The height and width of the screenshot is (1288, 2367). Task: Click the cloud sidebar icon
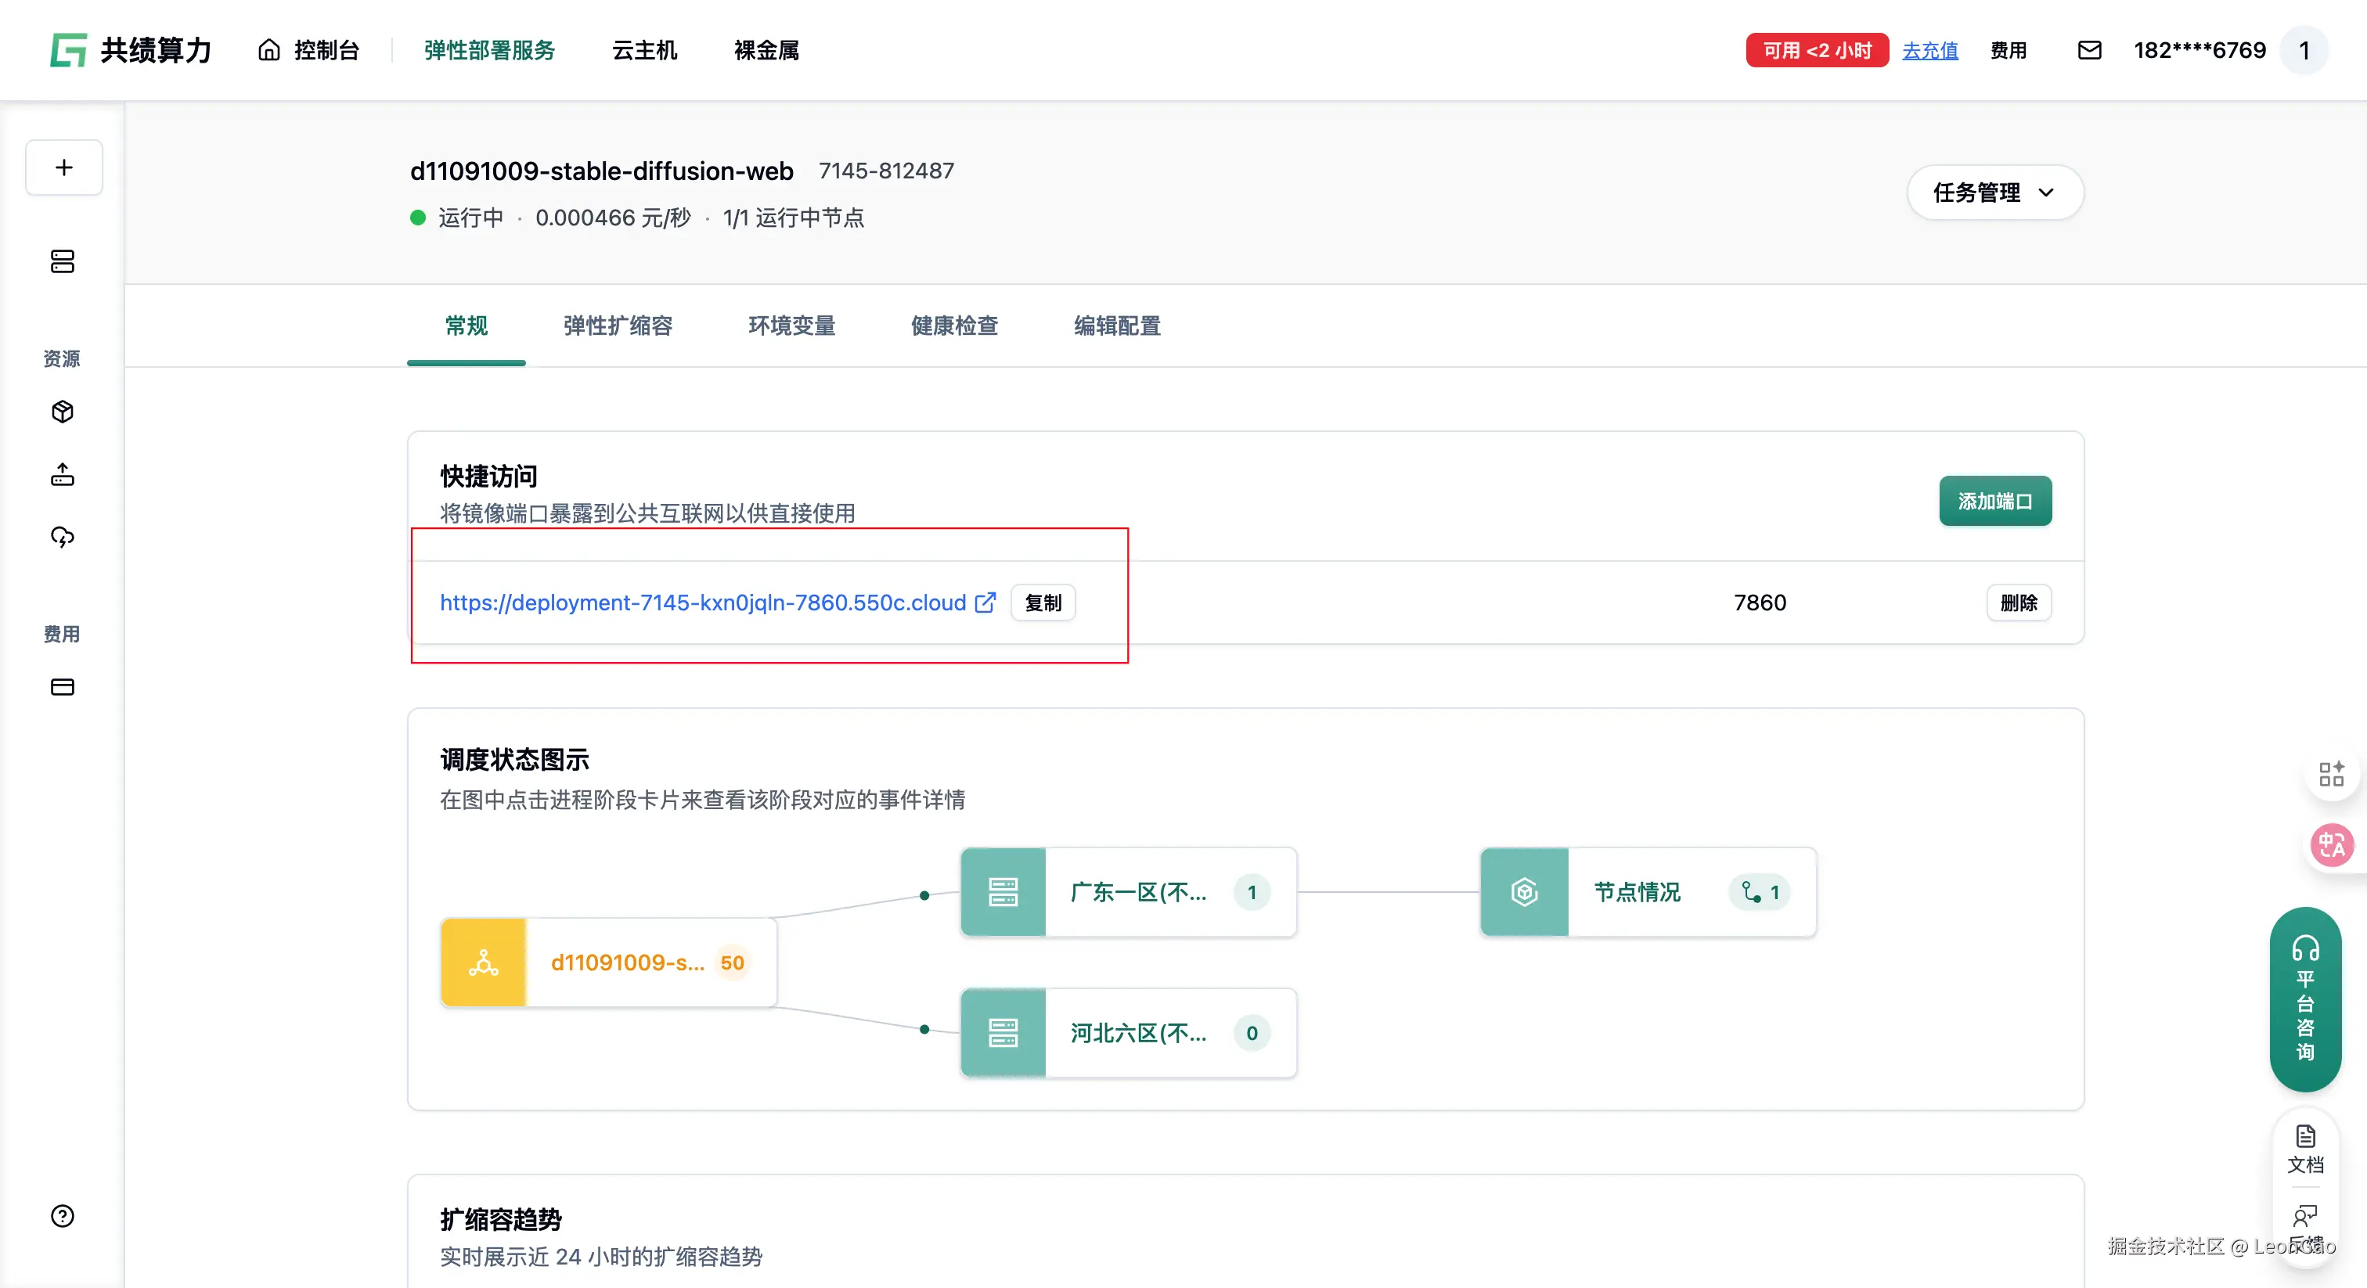point(63,537)
